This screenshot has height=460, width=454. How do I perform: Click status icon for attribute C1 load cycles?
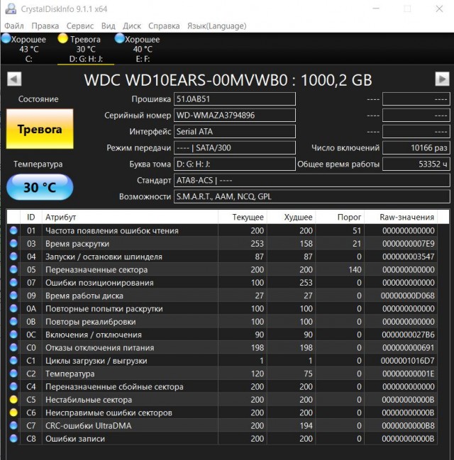click(x=13, y=361)
